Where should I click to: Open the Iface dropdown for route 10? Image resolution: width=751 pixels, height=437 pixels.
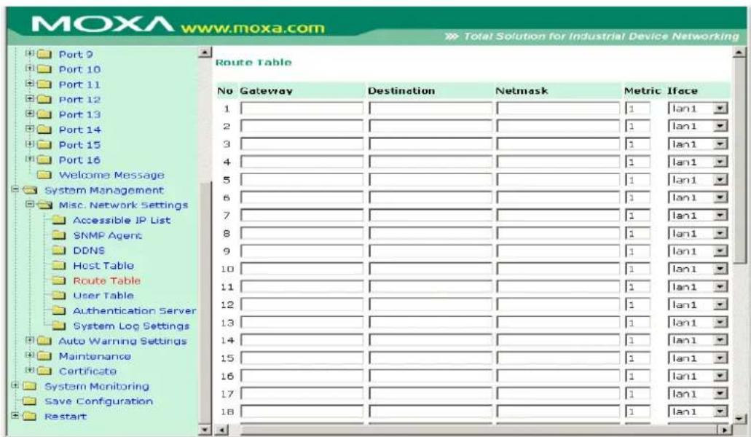(720, 269)
